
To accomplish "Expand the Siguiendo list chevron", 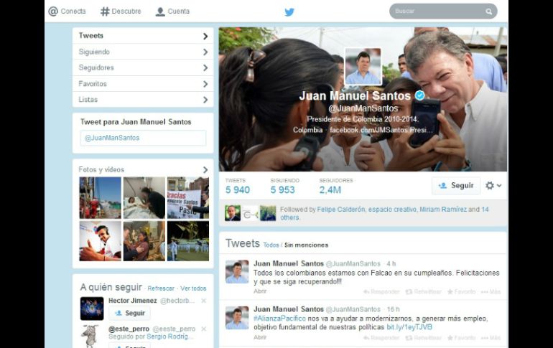I will (x=205, y=52).
